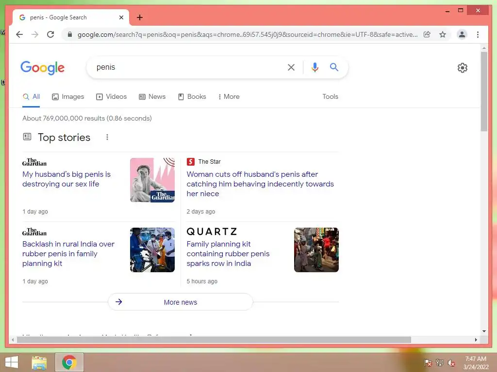497x372 pixels.
Task: Open the taskbar clock showing 7:47 AM
Action: [x=476, y=363]
